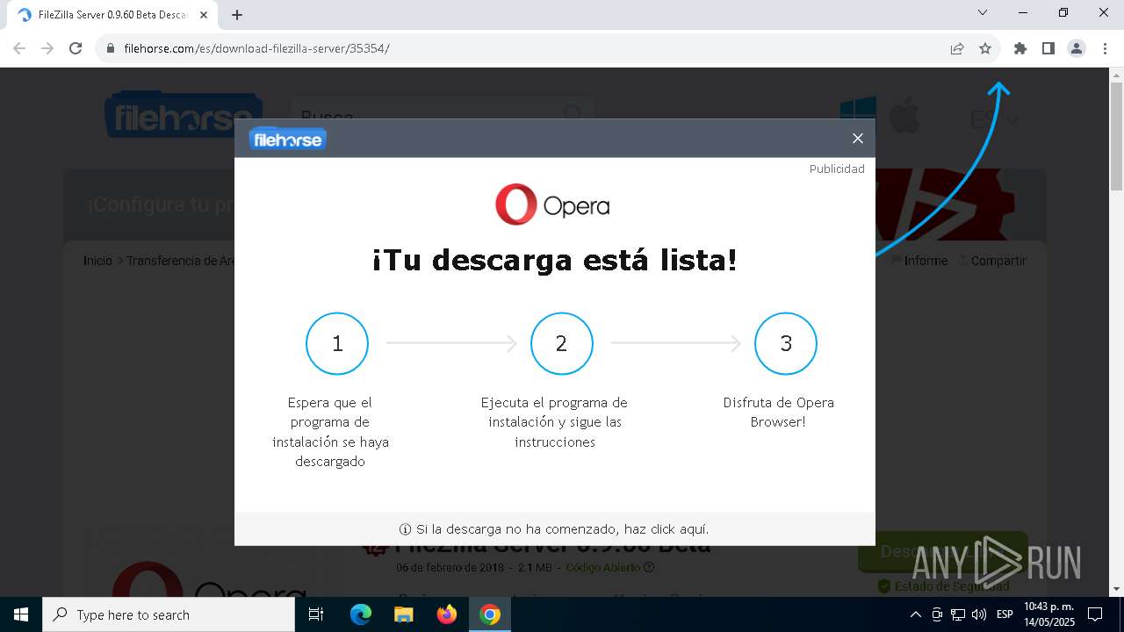The image size is (1124, 632).
Task: Close the Opera advertisement popup
Action: point(858,138)
